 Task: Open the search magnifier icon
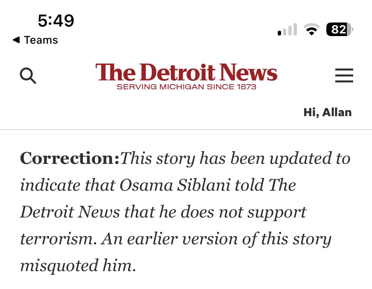pyautogui.click(x=28, y=76)
